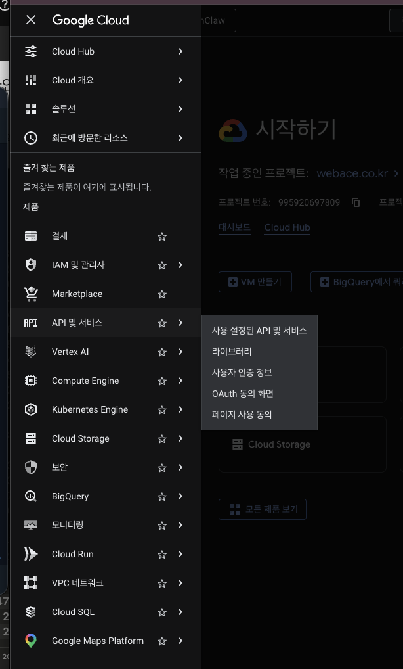403x669 pixels.
Task: Click the Vertex AI icon
Action: coord(31,352)
